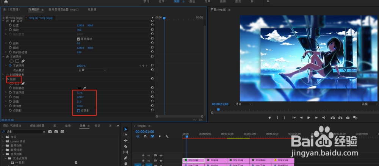Select the Track Select Forward tool
This screenshot has height=166, width=379.
pyautogui.click(x=125, y=135)
